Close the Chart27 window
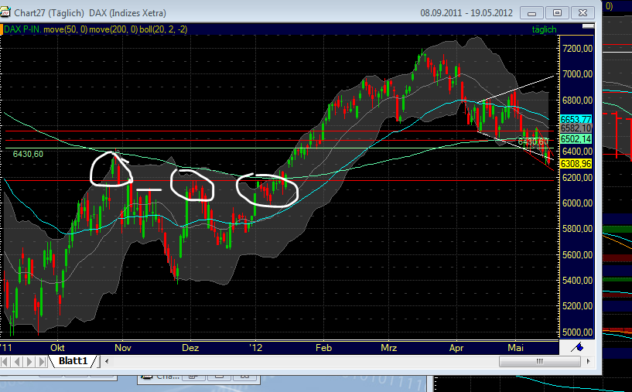This screenshot has width=632, height=392. click(x=582, y=13)
